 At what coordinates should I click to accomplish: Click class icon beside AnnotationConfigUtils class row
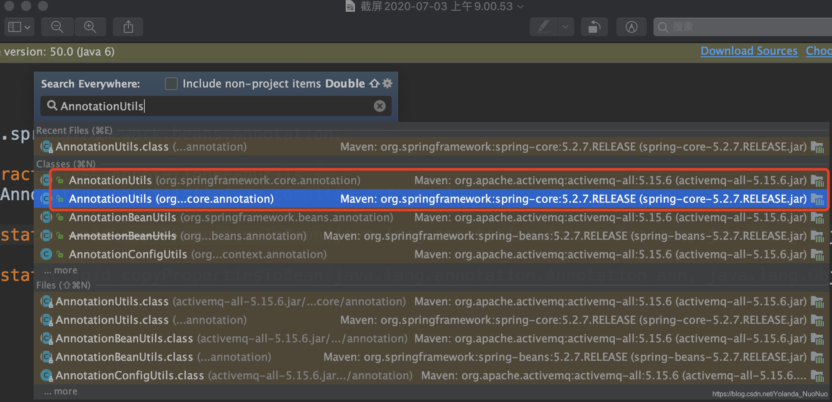pos(46,254)
